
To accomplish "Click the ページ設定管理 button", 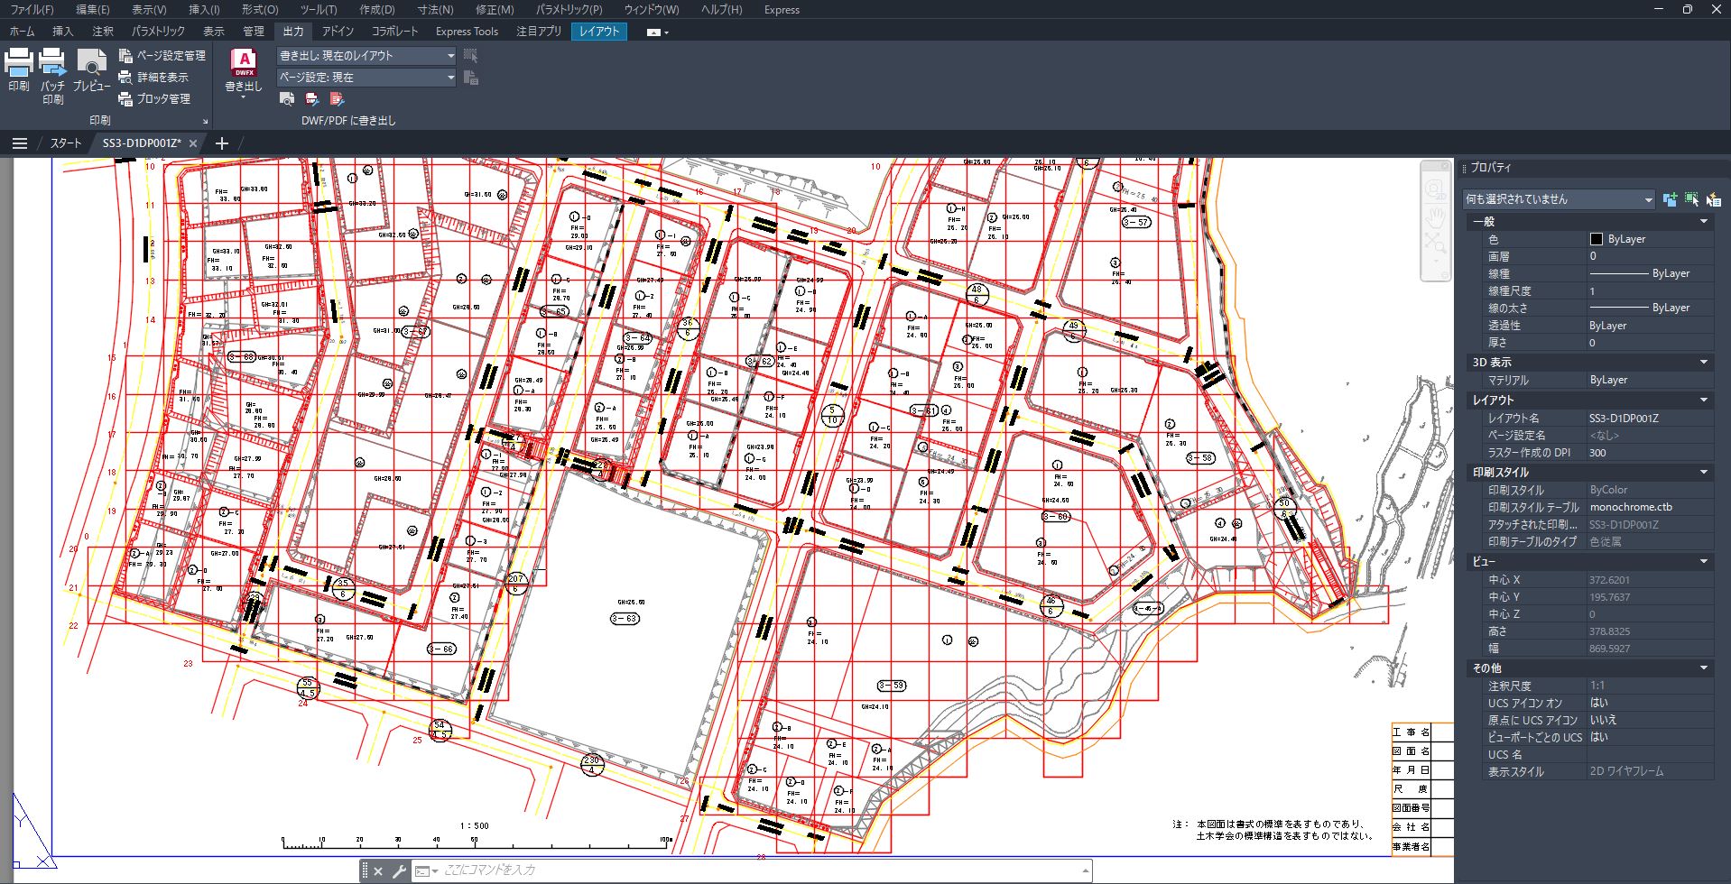I will point(163,56).
